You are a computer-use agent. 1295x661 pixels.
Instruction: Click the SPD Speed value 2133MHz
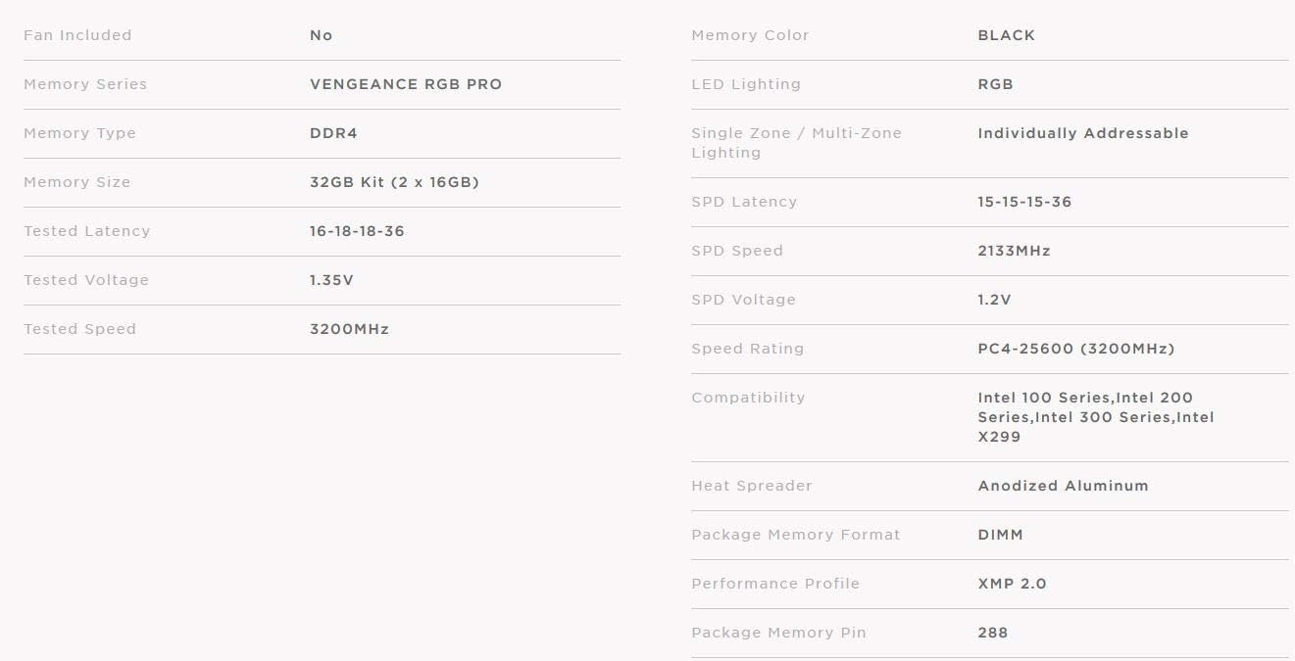[1014, 251]
